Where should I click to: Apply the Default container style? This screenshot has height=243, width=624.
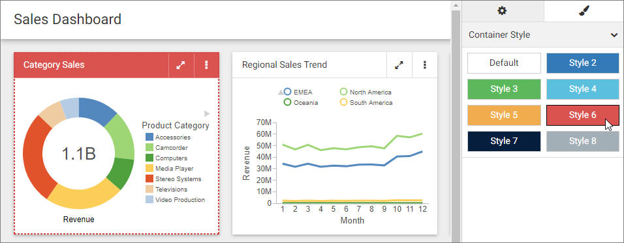504,63
